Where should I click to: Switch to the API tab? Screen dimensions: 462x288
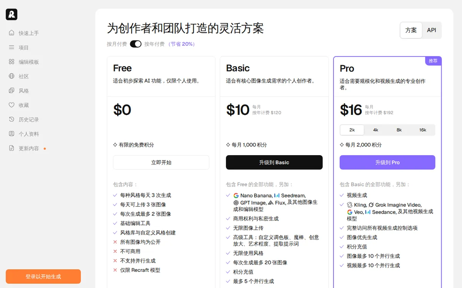pos(432,30)
